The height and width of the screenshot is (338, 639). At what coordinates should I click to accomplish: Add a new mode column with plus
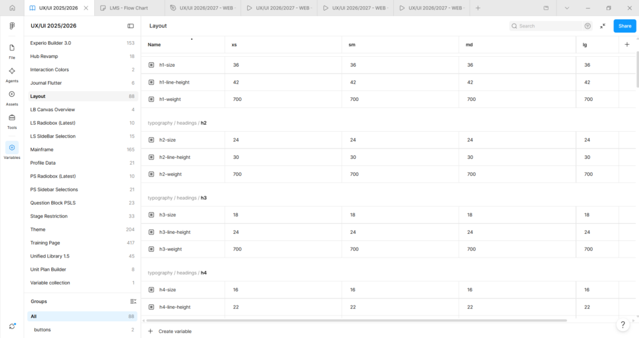[x=627, y=44]
